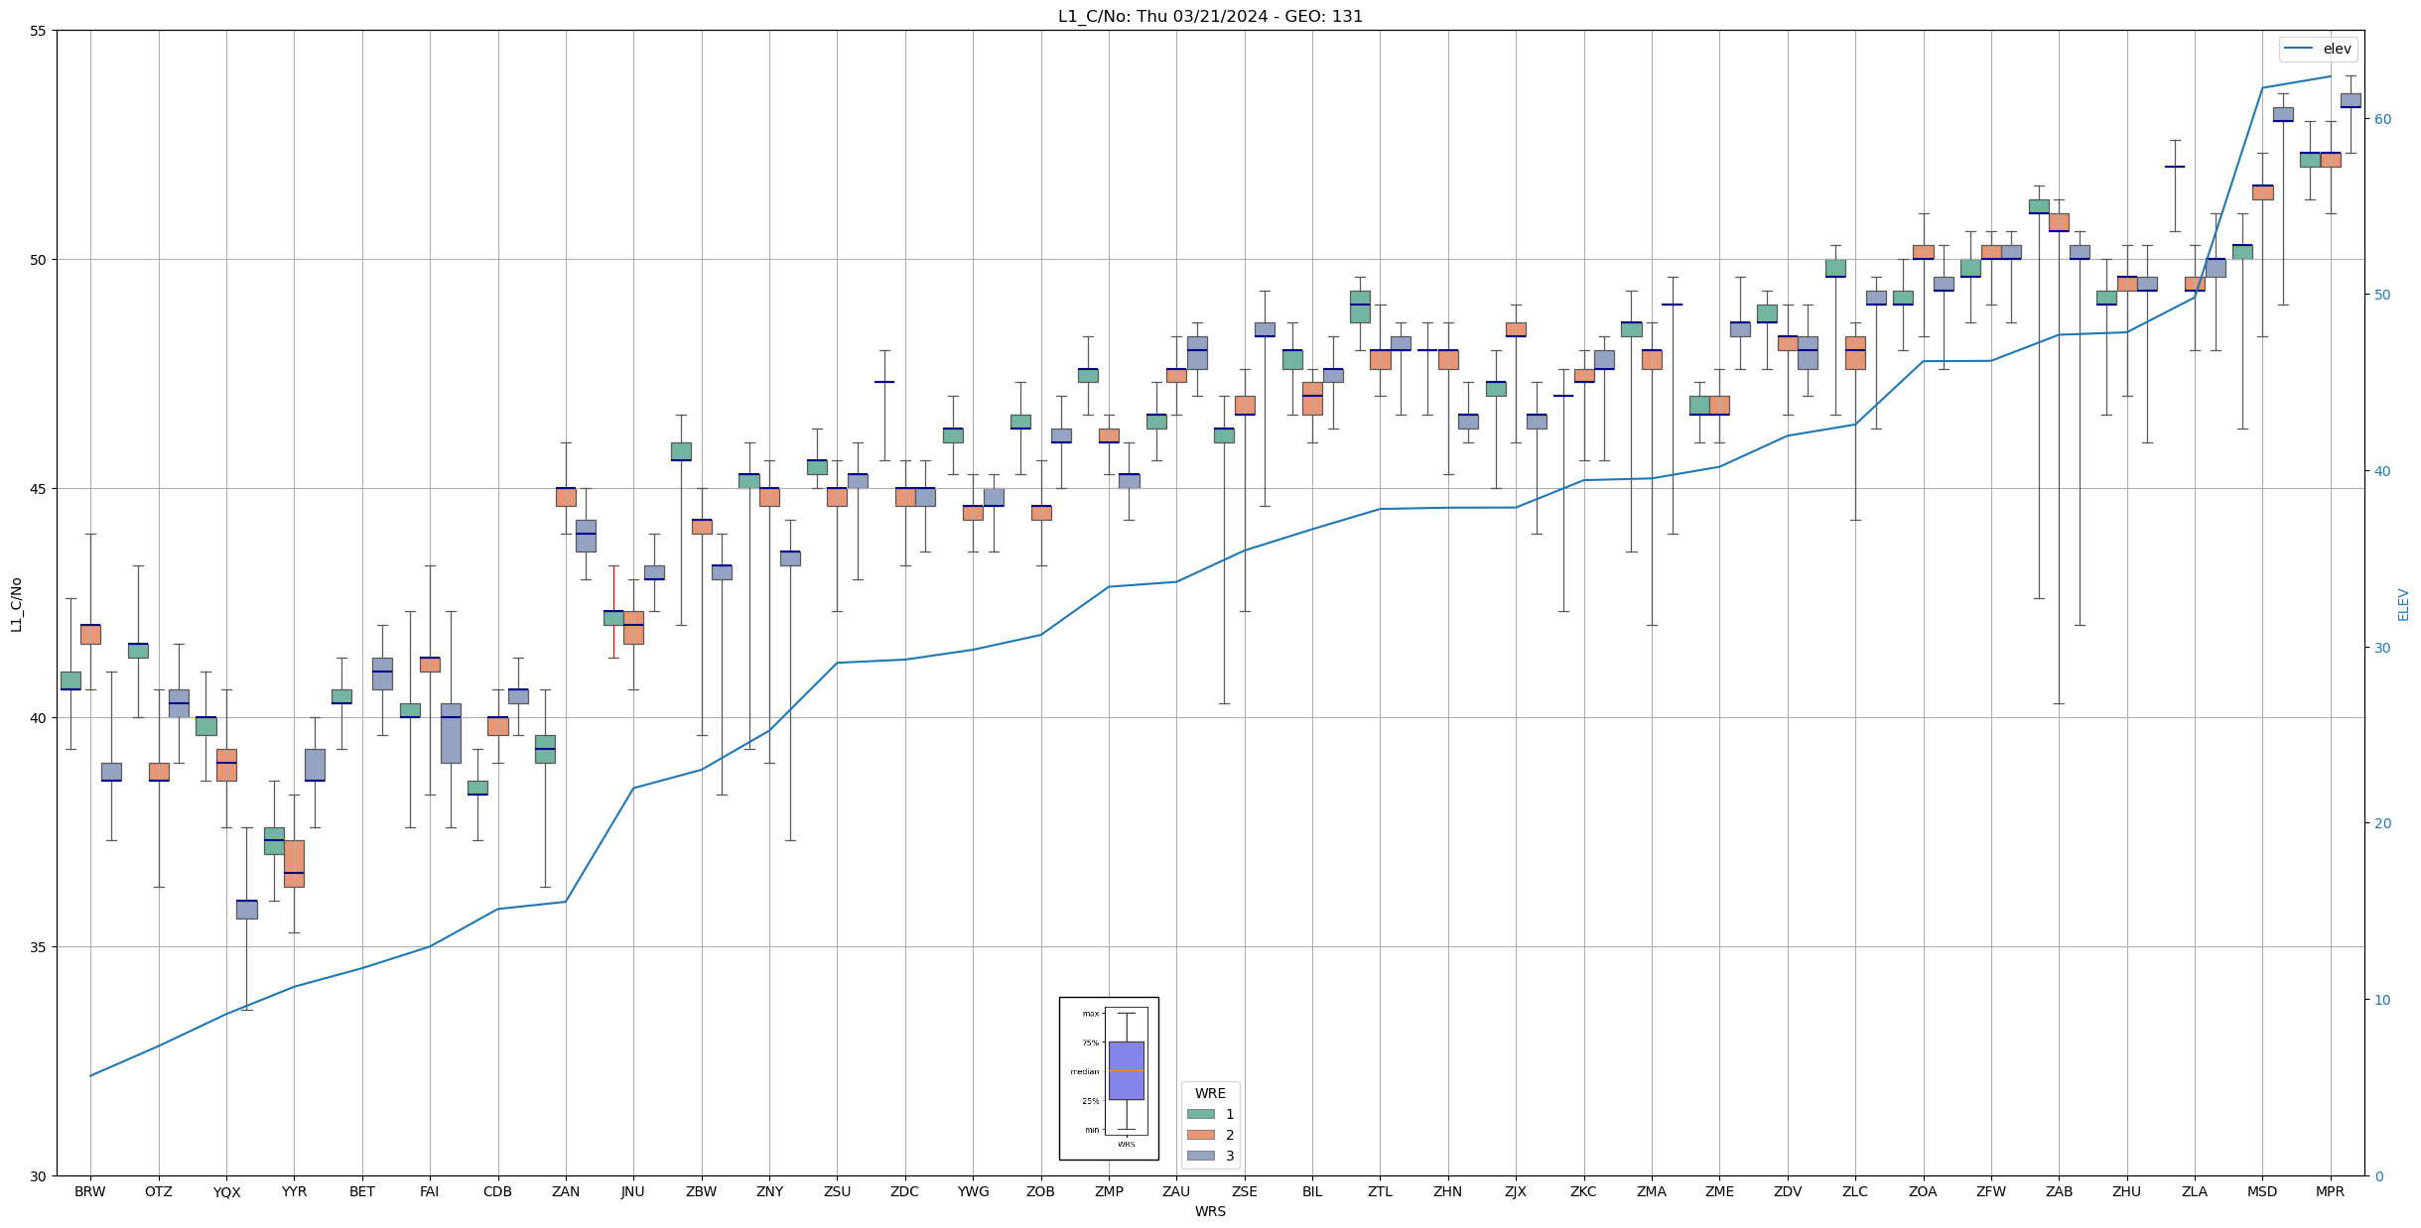Click the MSD station tick label
The height and width of the screenshot is (1228, 2421).
click(x=2262, y=1191)
